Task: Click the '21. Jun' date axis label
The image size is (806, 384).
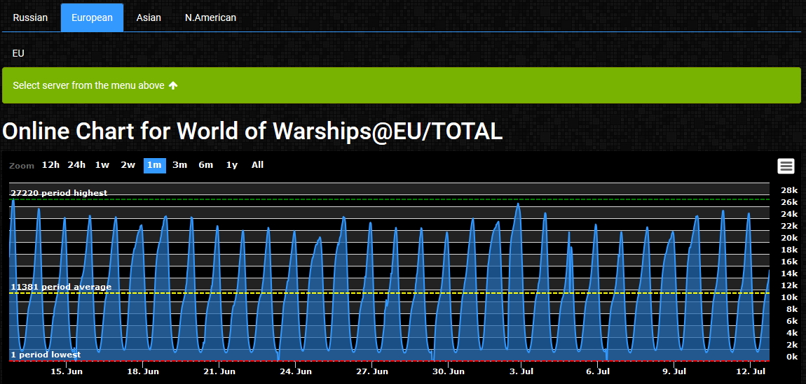Action: 219,371
